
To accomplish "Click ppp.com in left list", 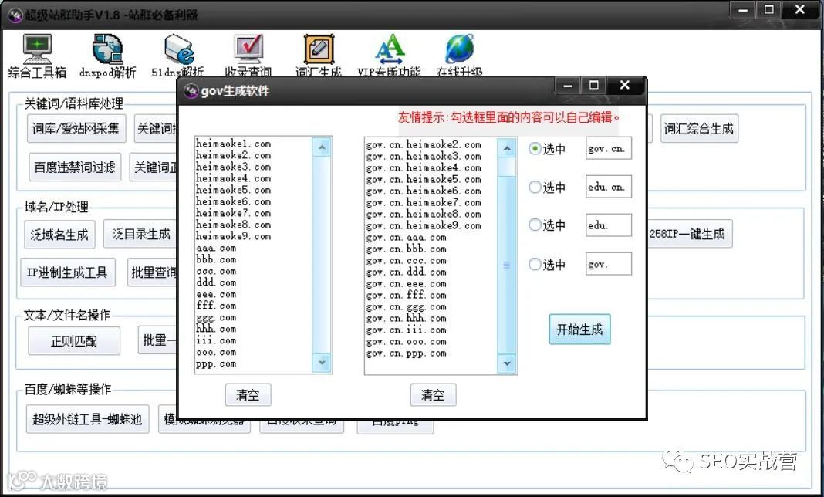I will (x=216, y=363).
